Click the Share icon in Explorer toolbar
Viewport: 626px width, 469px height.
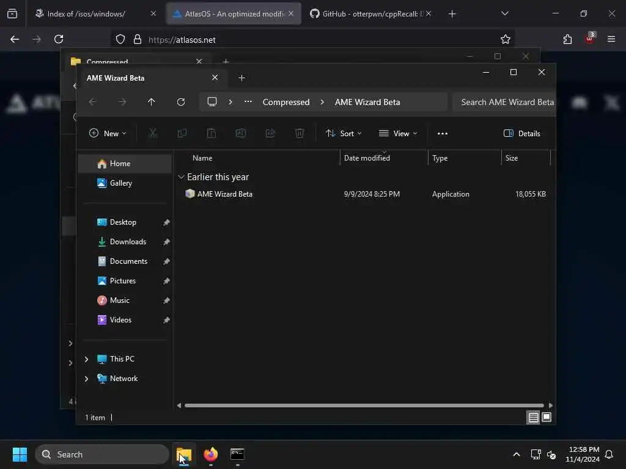pyautogui.click(x=270, y=133)
